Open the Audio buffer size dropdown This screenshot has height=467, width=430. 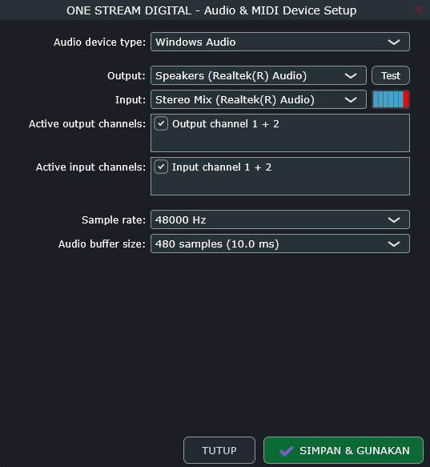tap(280, 244)
